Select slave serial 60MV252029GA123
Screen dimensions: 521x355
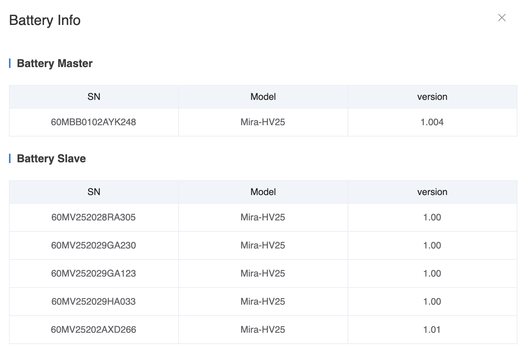tap(94, 273)
